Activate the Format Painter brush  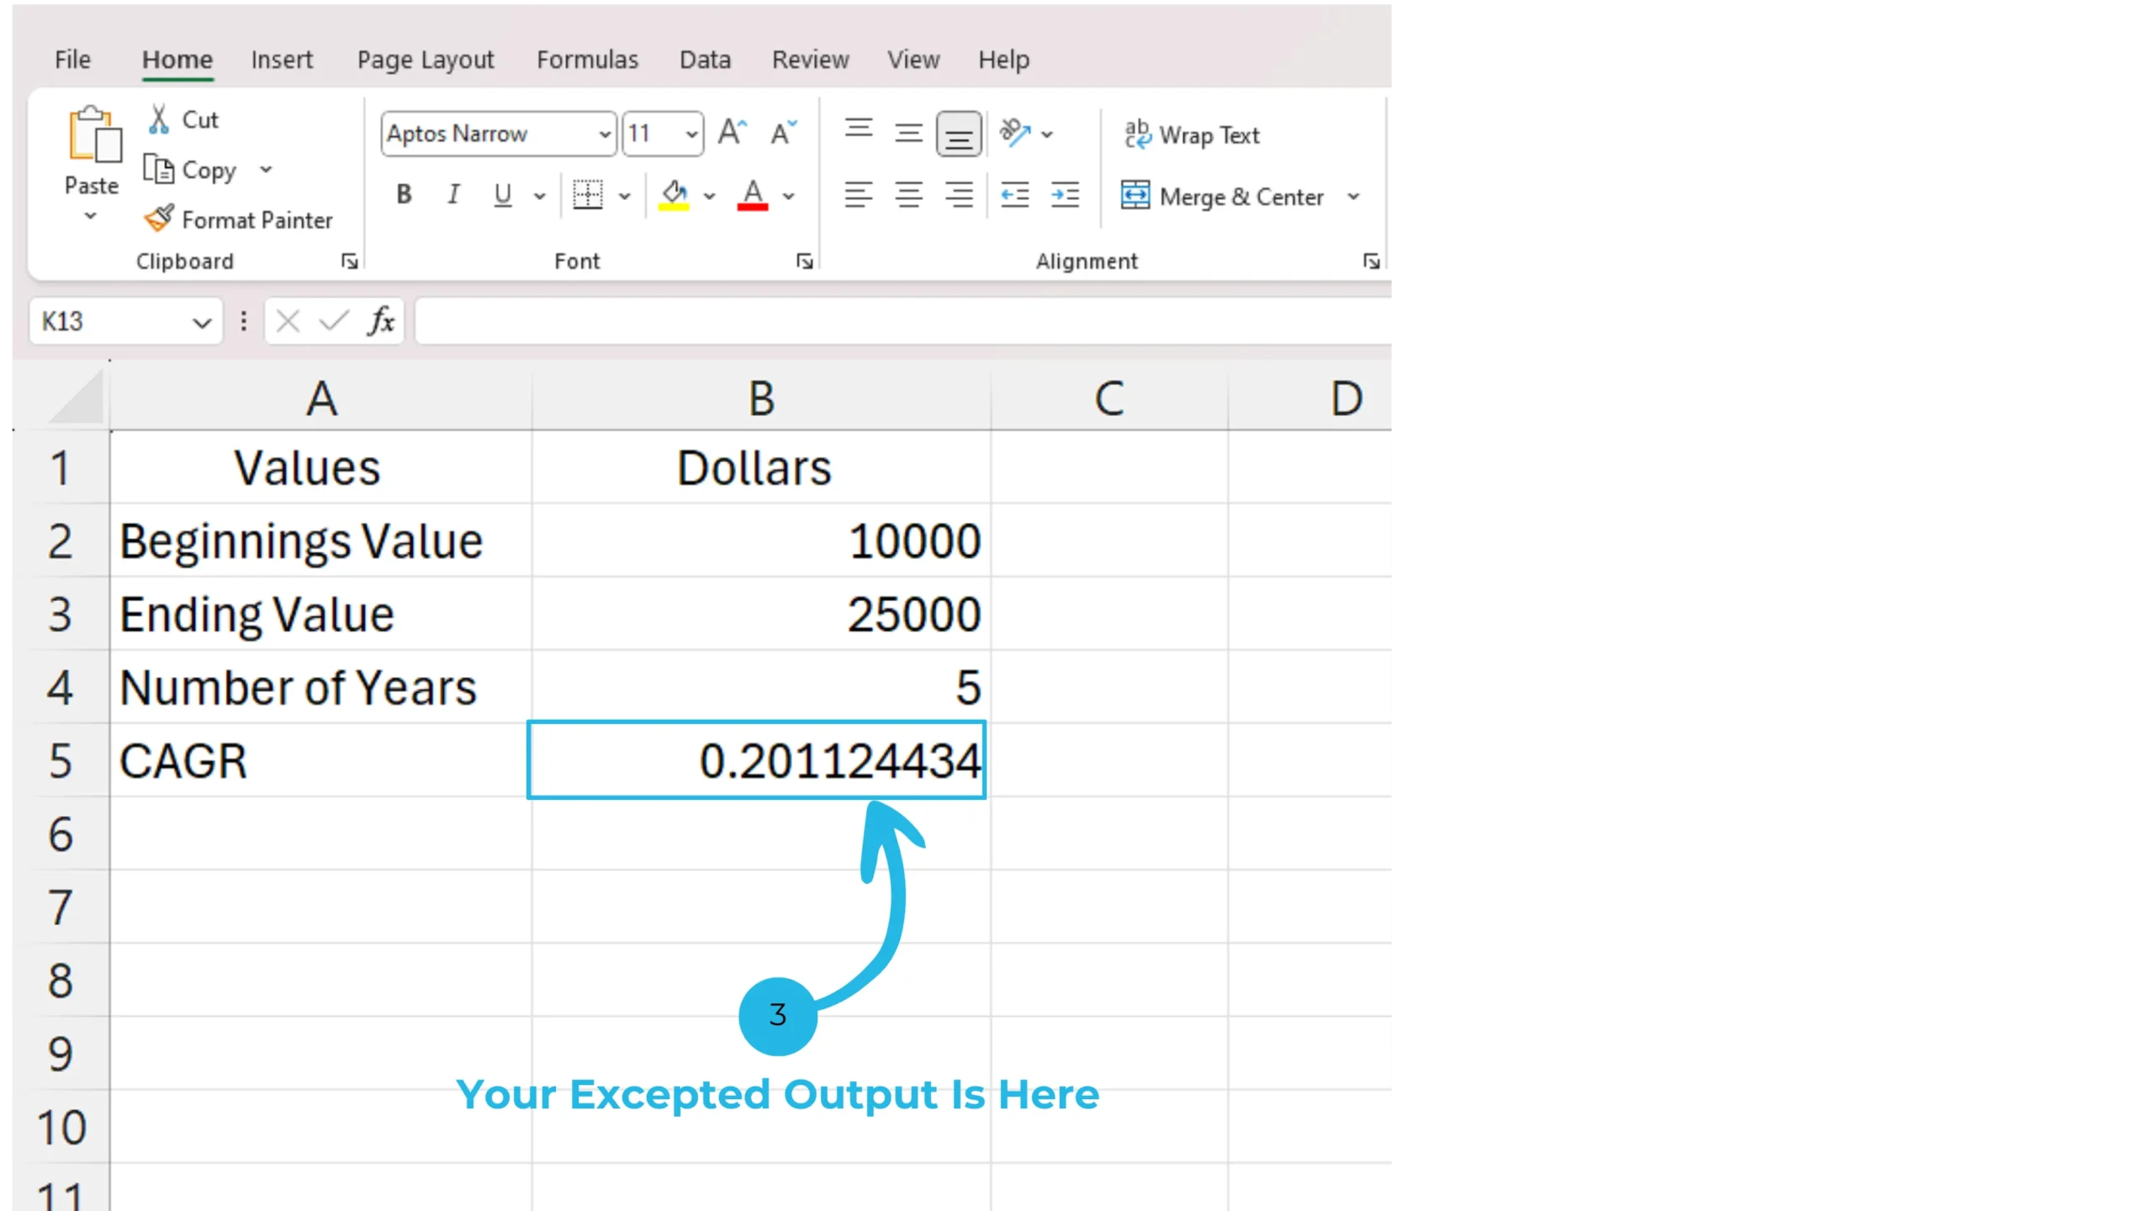click(x=238, y=219)
